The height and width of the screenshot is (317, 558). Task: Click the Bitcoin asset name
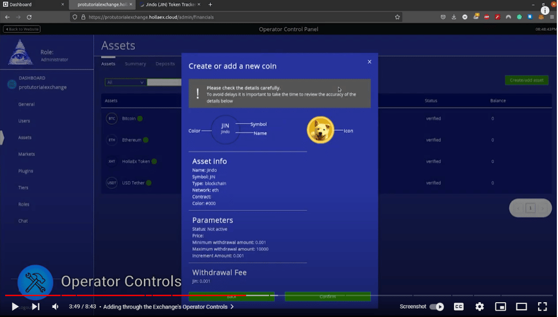[x=129, y=119]
